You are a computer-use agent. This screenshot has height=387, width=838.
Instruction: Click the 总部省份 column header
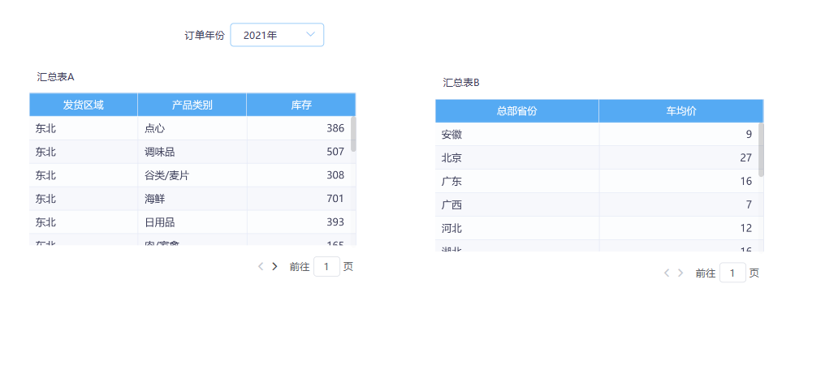(x=516, y=111)
